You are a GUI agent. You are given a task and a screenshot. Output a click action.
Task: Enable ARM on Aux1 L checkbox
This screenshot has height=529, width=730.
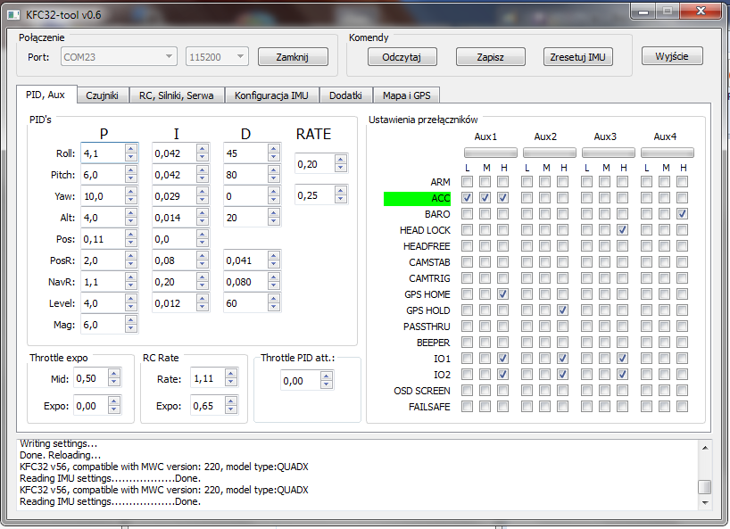point(468,182)
